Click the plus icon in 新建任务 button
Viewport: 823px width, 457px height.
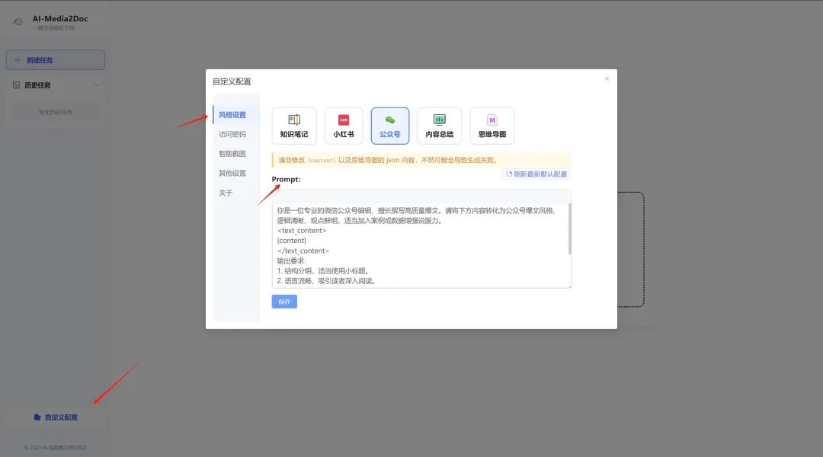pyautogui.click(x=18, y=60)
